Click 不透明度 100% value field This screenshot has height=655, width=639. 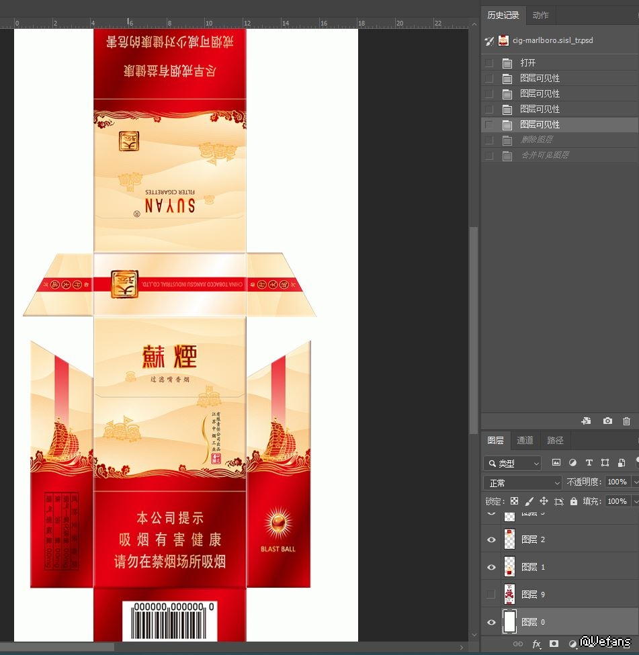[617, 482]
